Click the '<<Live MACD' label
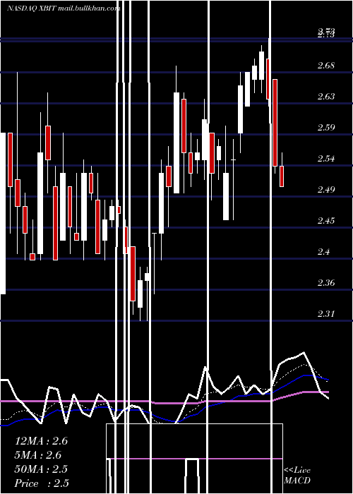353x494 pixels. 297,475
